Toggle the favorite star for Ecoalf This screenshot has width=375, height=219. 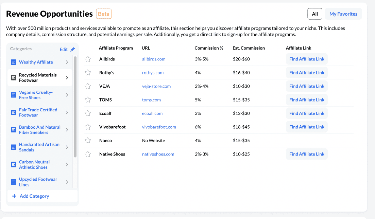click(x=88, y=113)
